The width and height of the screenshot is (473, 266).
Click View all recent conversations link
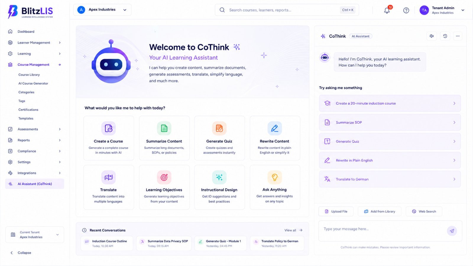(x=293, y=230)
